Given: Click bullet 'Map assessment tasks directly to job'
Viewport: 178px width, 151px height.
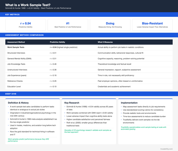Looking at the screenshot, I should pyautogui.click(x=144, y=107).
